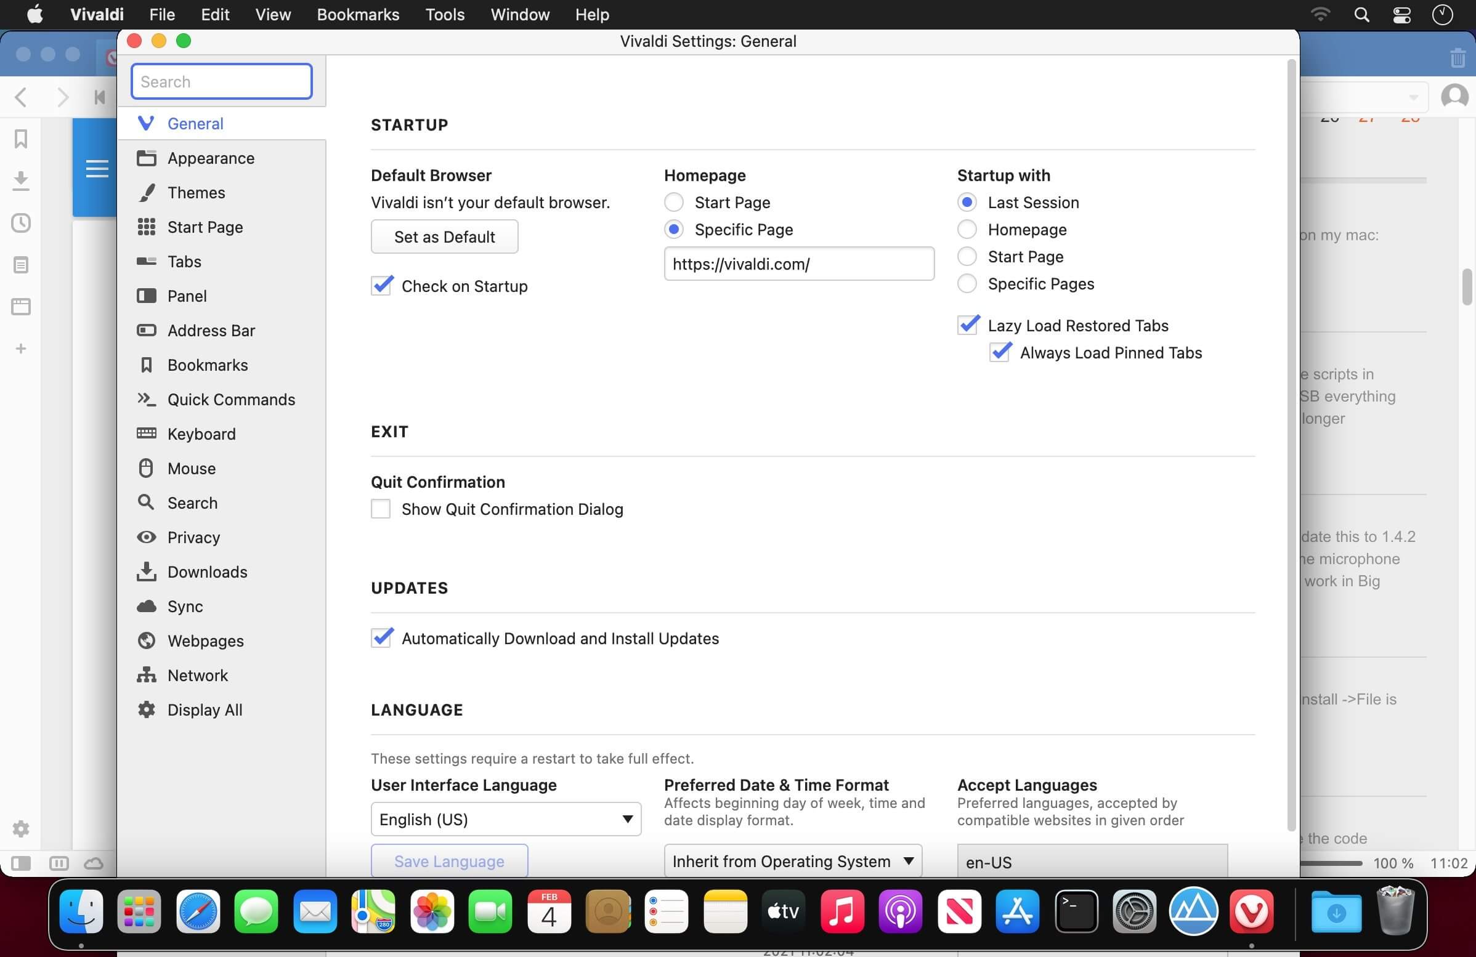This screenshot has width=1476, height=957.
Task: Open Window menu
Action: (x=520, y=14)
